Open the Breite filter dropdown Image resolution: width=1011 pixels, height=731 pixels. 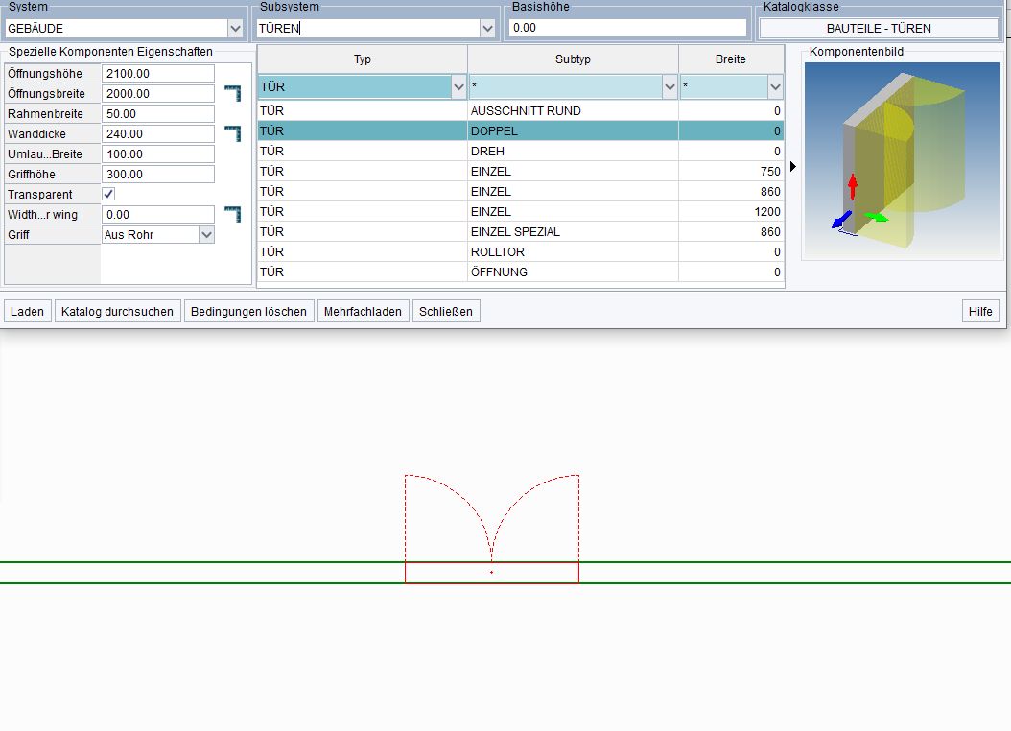point(775,87)
